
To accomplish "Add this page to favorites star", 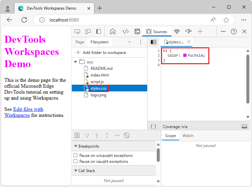I will (x=226, y=20).
